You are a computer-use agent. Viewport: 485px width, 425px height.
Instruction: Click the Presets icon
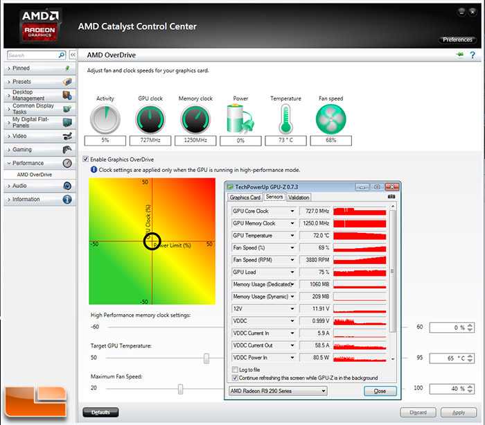[x=67, y=82]
